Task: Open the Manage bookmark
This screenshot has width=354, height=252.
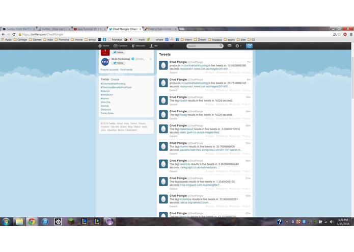Action: point(115,40)
